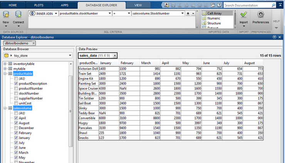
Task: Uncheck the productDescription checkbox
Action: 16,84
